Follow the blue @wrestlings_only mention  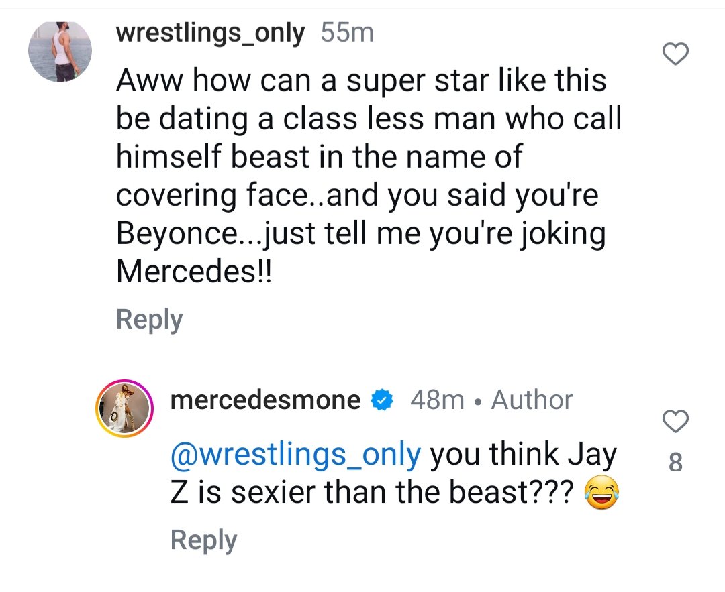295,455
